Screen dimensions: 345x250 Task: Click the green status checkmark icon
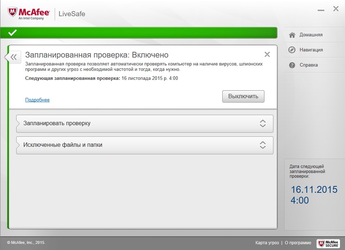(13, 33)
